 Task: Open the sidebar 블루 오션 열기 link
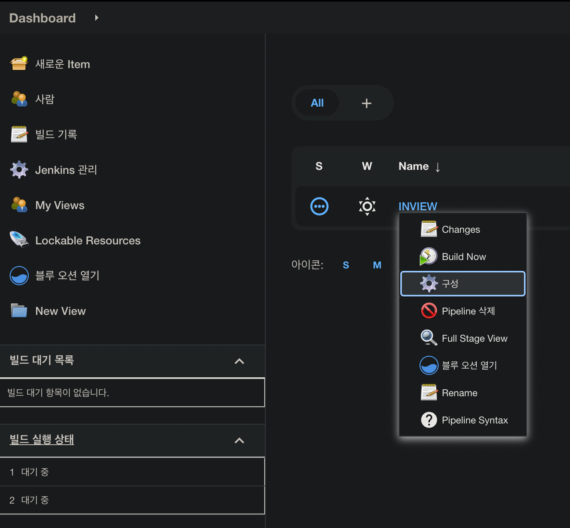[x=67, y=276]
